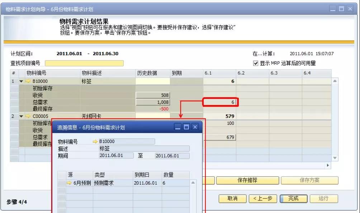
Task: Click the yellow link arrow beside B10000 in grid
Action: [28, 81]
